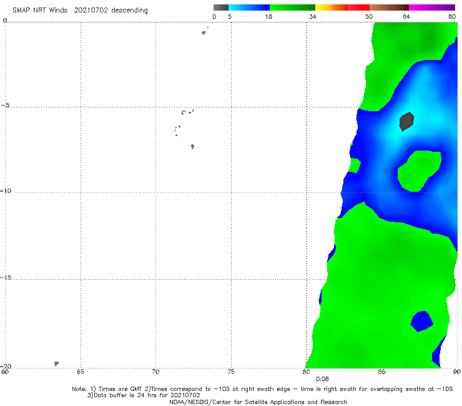Click the "NOAA/NESDIS/Center for Satellite Applications" credit
The image size is (462, 406).
click(258, 402)
